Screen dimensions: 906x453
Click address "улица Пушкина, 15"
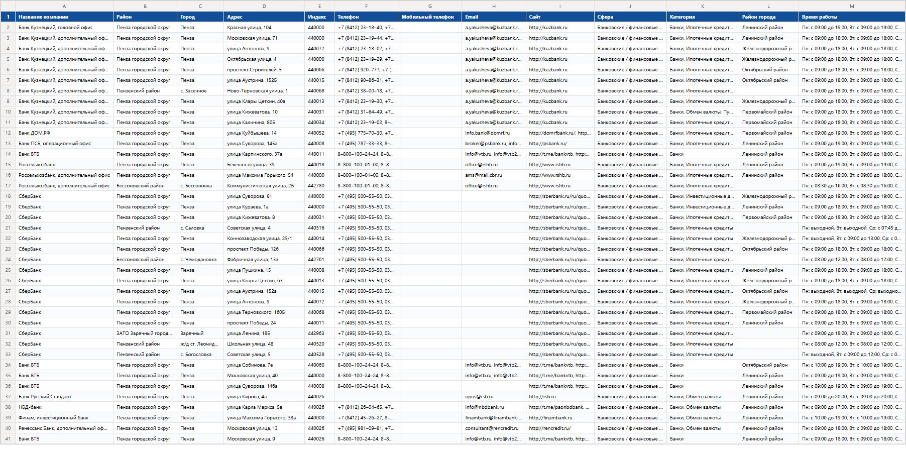coord(264,270)
